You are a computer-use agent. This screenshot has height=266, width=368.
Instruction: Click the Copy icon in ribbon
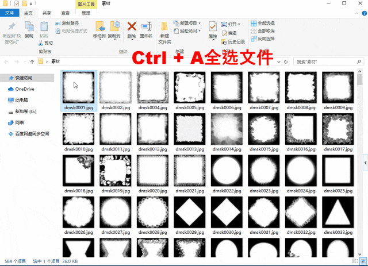pyautogui.click(x=29, y=26)
